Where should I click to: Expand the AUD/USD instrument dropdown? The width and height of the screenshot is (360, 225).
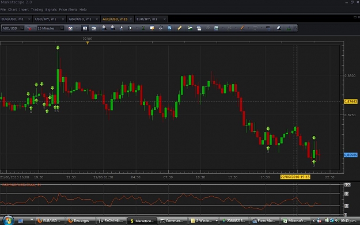[x=22, y=28]
